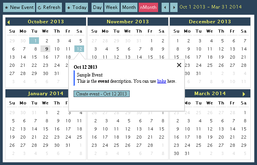Select October 1 in the calendar

tap(34, 41)
